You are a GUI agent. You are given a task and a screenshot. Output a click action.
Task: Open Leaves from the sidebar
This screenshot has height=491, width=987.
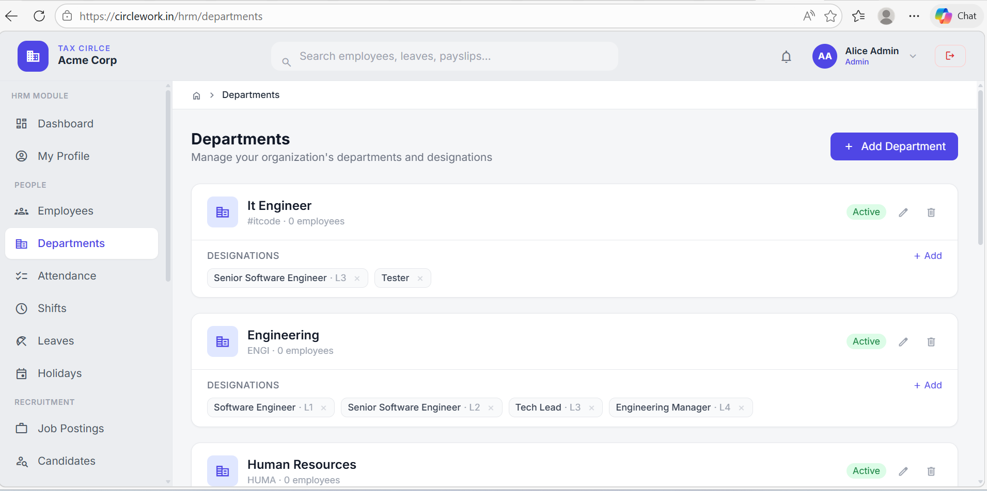[x=55, y=340]
